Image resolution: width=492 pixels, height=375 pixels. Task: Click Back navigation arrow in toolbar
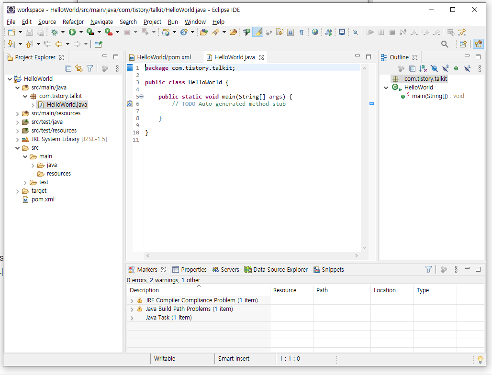coord(59,44)
